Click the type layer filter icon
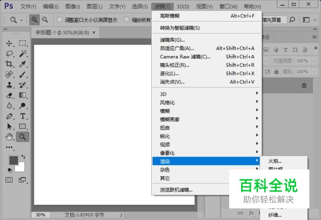321x220 pixels. click(286, 50)
